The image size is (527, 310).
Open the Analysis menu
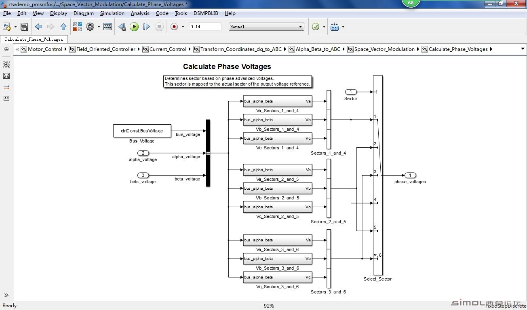[x=140, y=13]
